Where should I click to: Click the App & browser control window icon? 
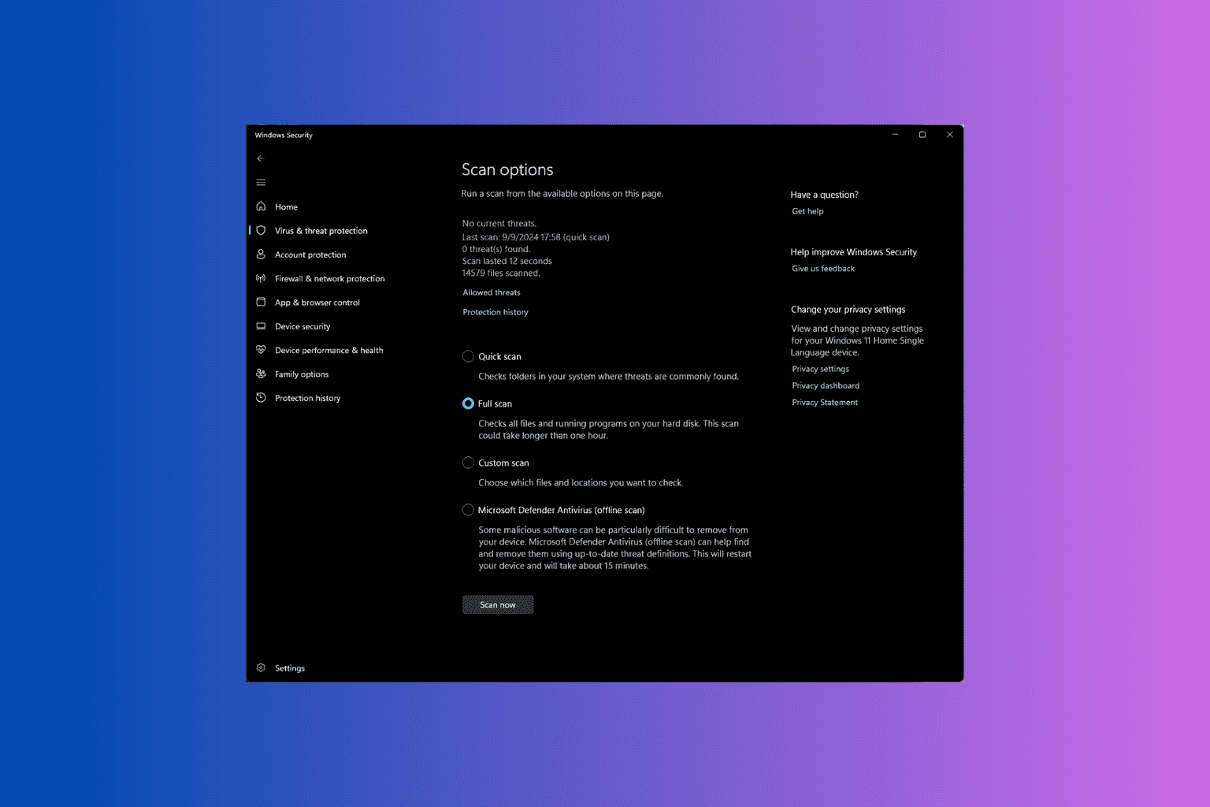click(261, 302)
